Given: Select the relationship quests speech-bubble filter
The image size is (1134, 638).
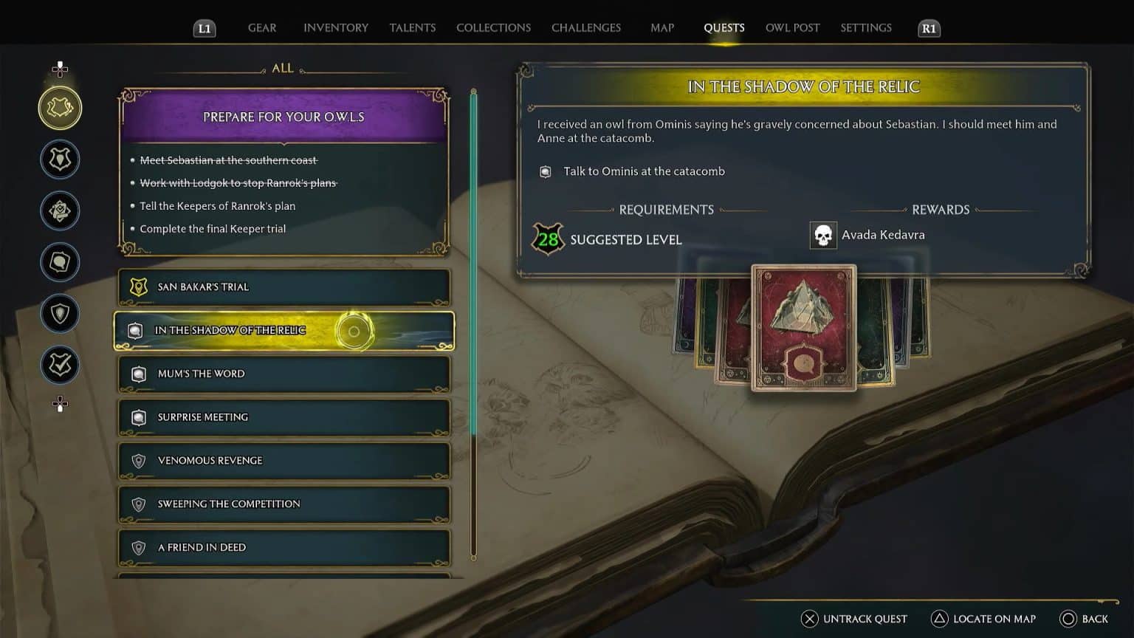Looking at the screenshot, I should (60, 261).
